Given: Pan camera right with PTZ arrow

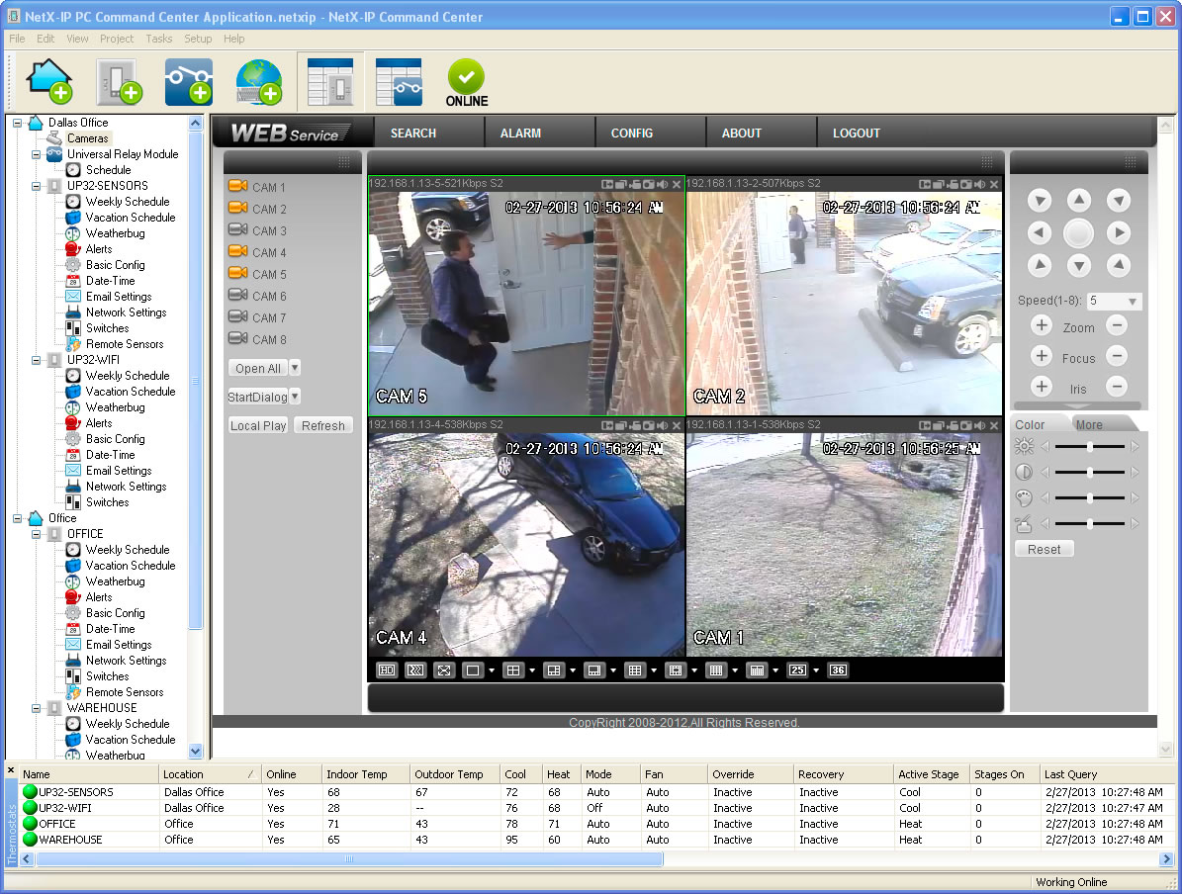Looking at the screenshot, I should pos(1119,233).
